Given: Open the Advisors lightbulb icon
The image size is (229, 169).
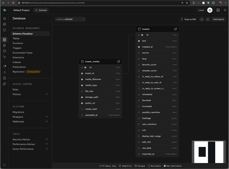Looking at the screenshot, I should point(5,66).
